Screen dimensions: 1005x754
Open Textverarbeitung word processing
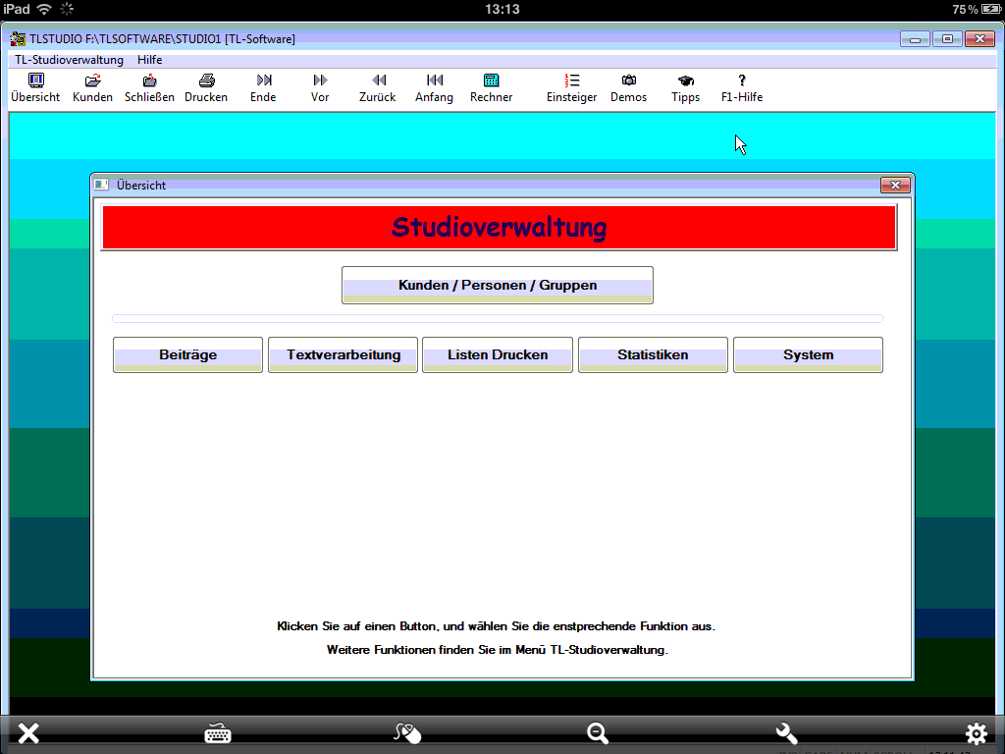pos(344,355)
